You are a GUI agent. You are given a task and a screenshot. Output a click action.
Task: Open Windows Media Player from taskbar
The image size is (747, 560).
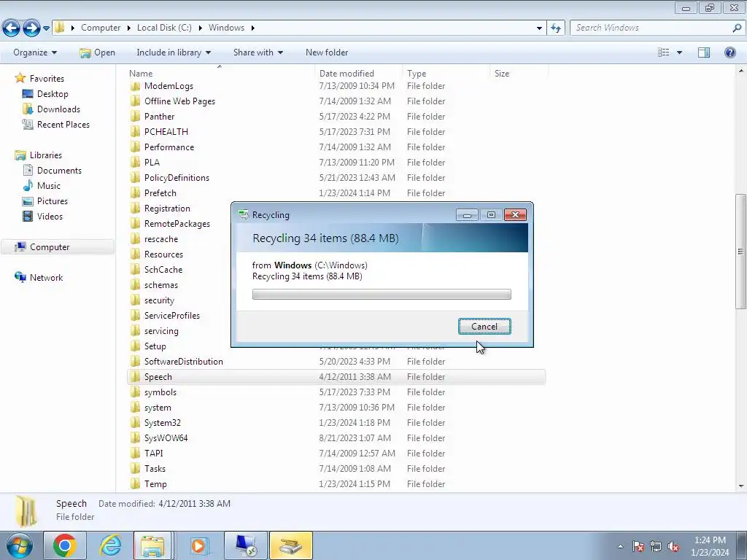pyautogui.click(x=199, y=545)
